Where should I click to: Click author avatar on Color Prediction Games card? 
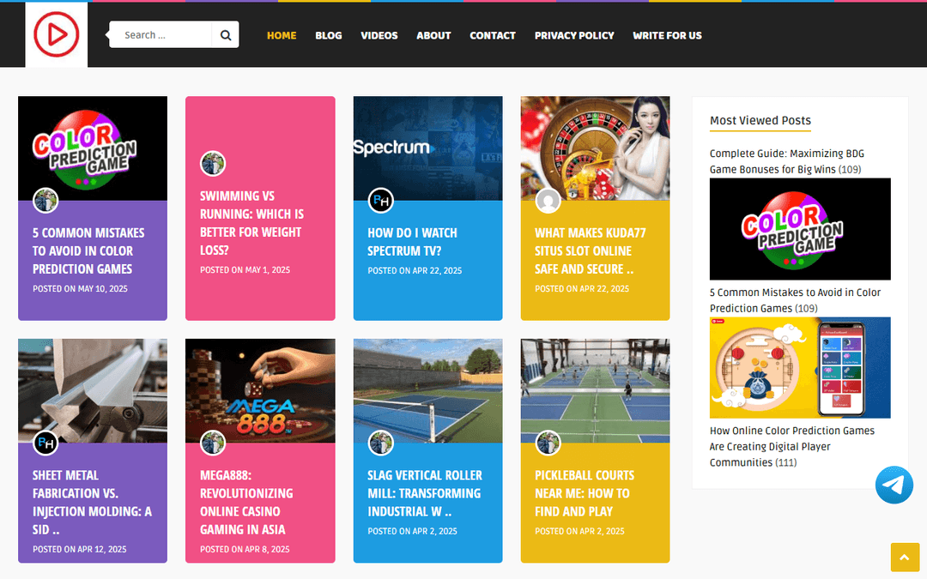click(x=45, y=200)
